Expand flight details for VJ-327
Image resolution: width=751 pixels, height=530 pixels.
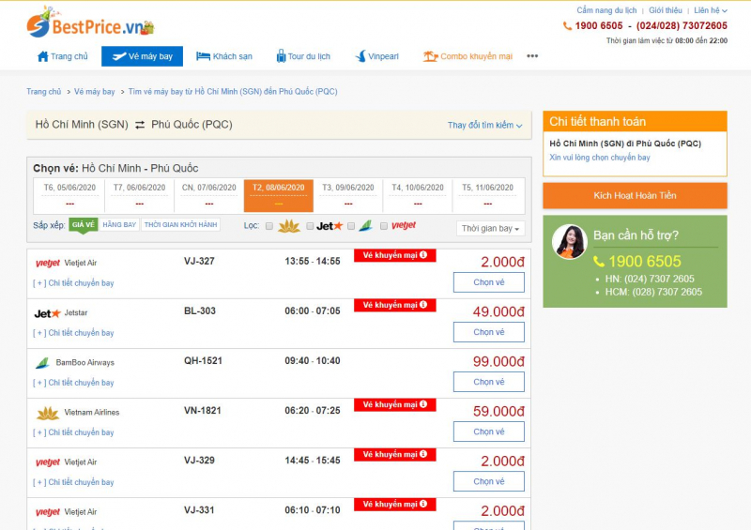(73, 283)
